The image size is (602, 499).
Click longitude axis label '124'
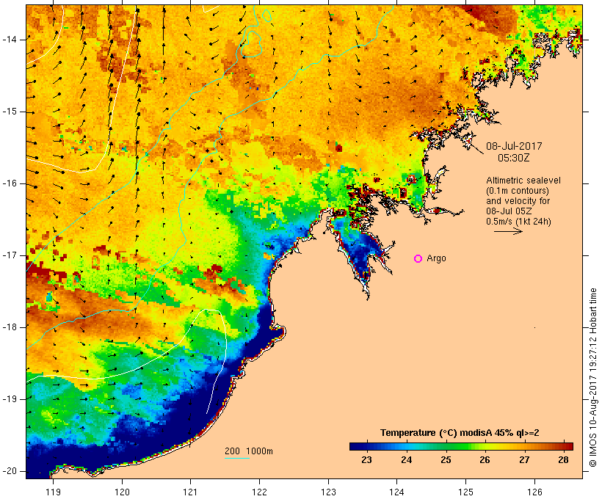point(397,492)
